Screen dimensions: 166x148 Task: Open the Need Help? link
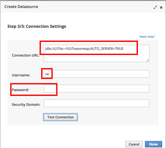147,37
